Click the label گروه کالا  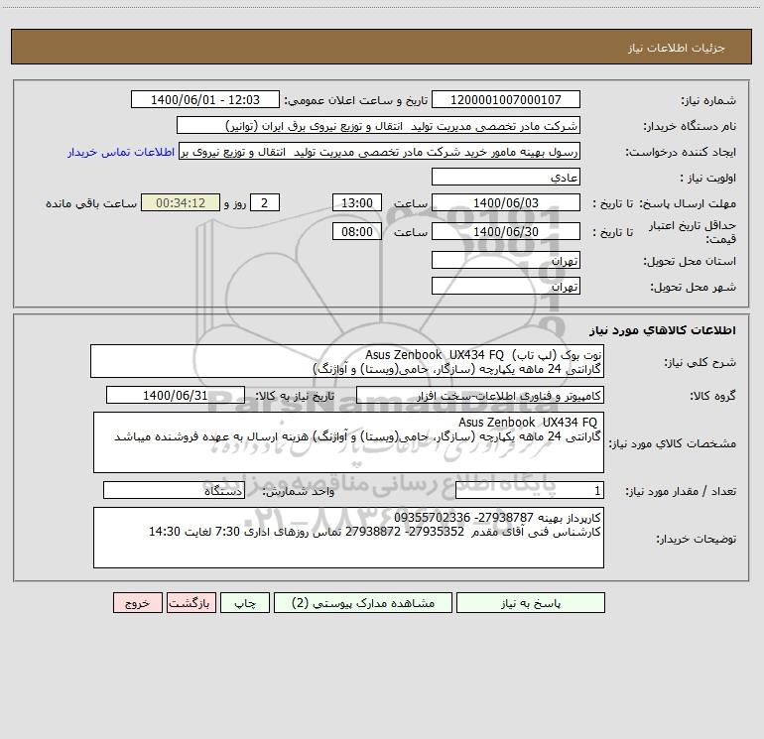click(x=712, y=397)
